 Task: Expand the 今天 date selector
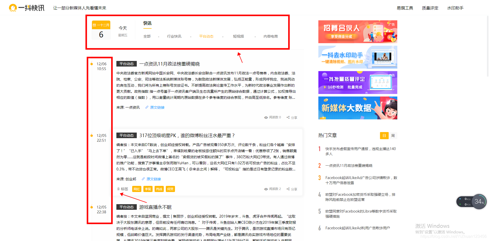[123, 28]
